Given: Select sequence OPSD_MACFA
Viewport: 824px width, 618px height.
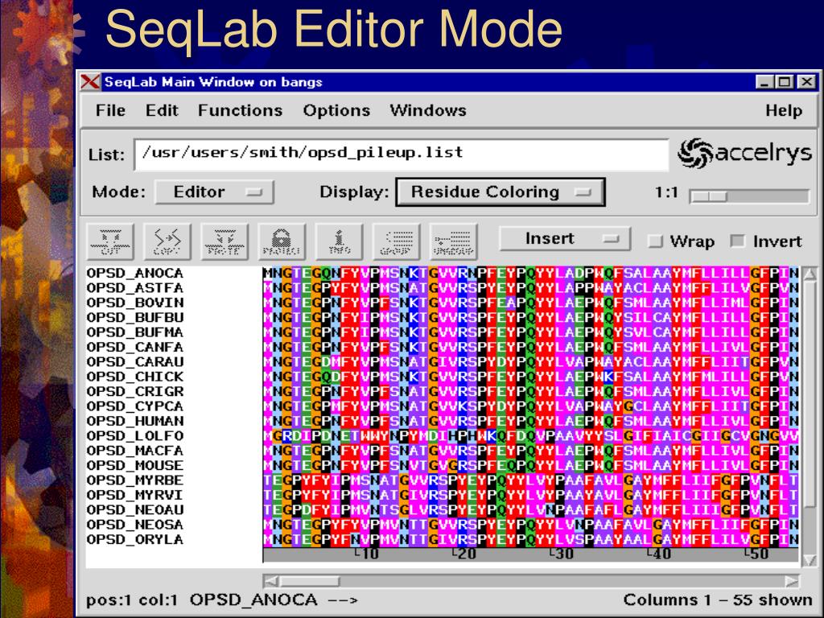Looking at the screenshot, I should (x=135, y=451).
